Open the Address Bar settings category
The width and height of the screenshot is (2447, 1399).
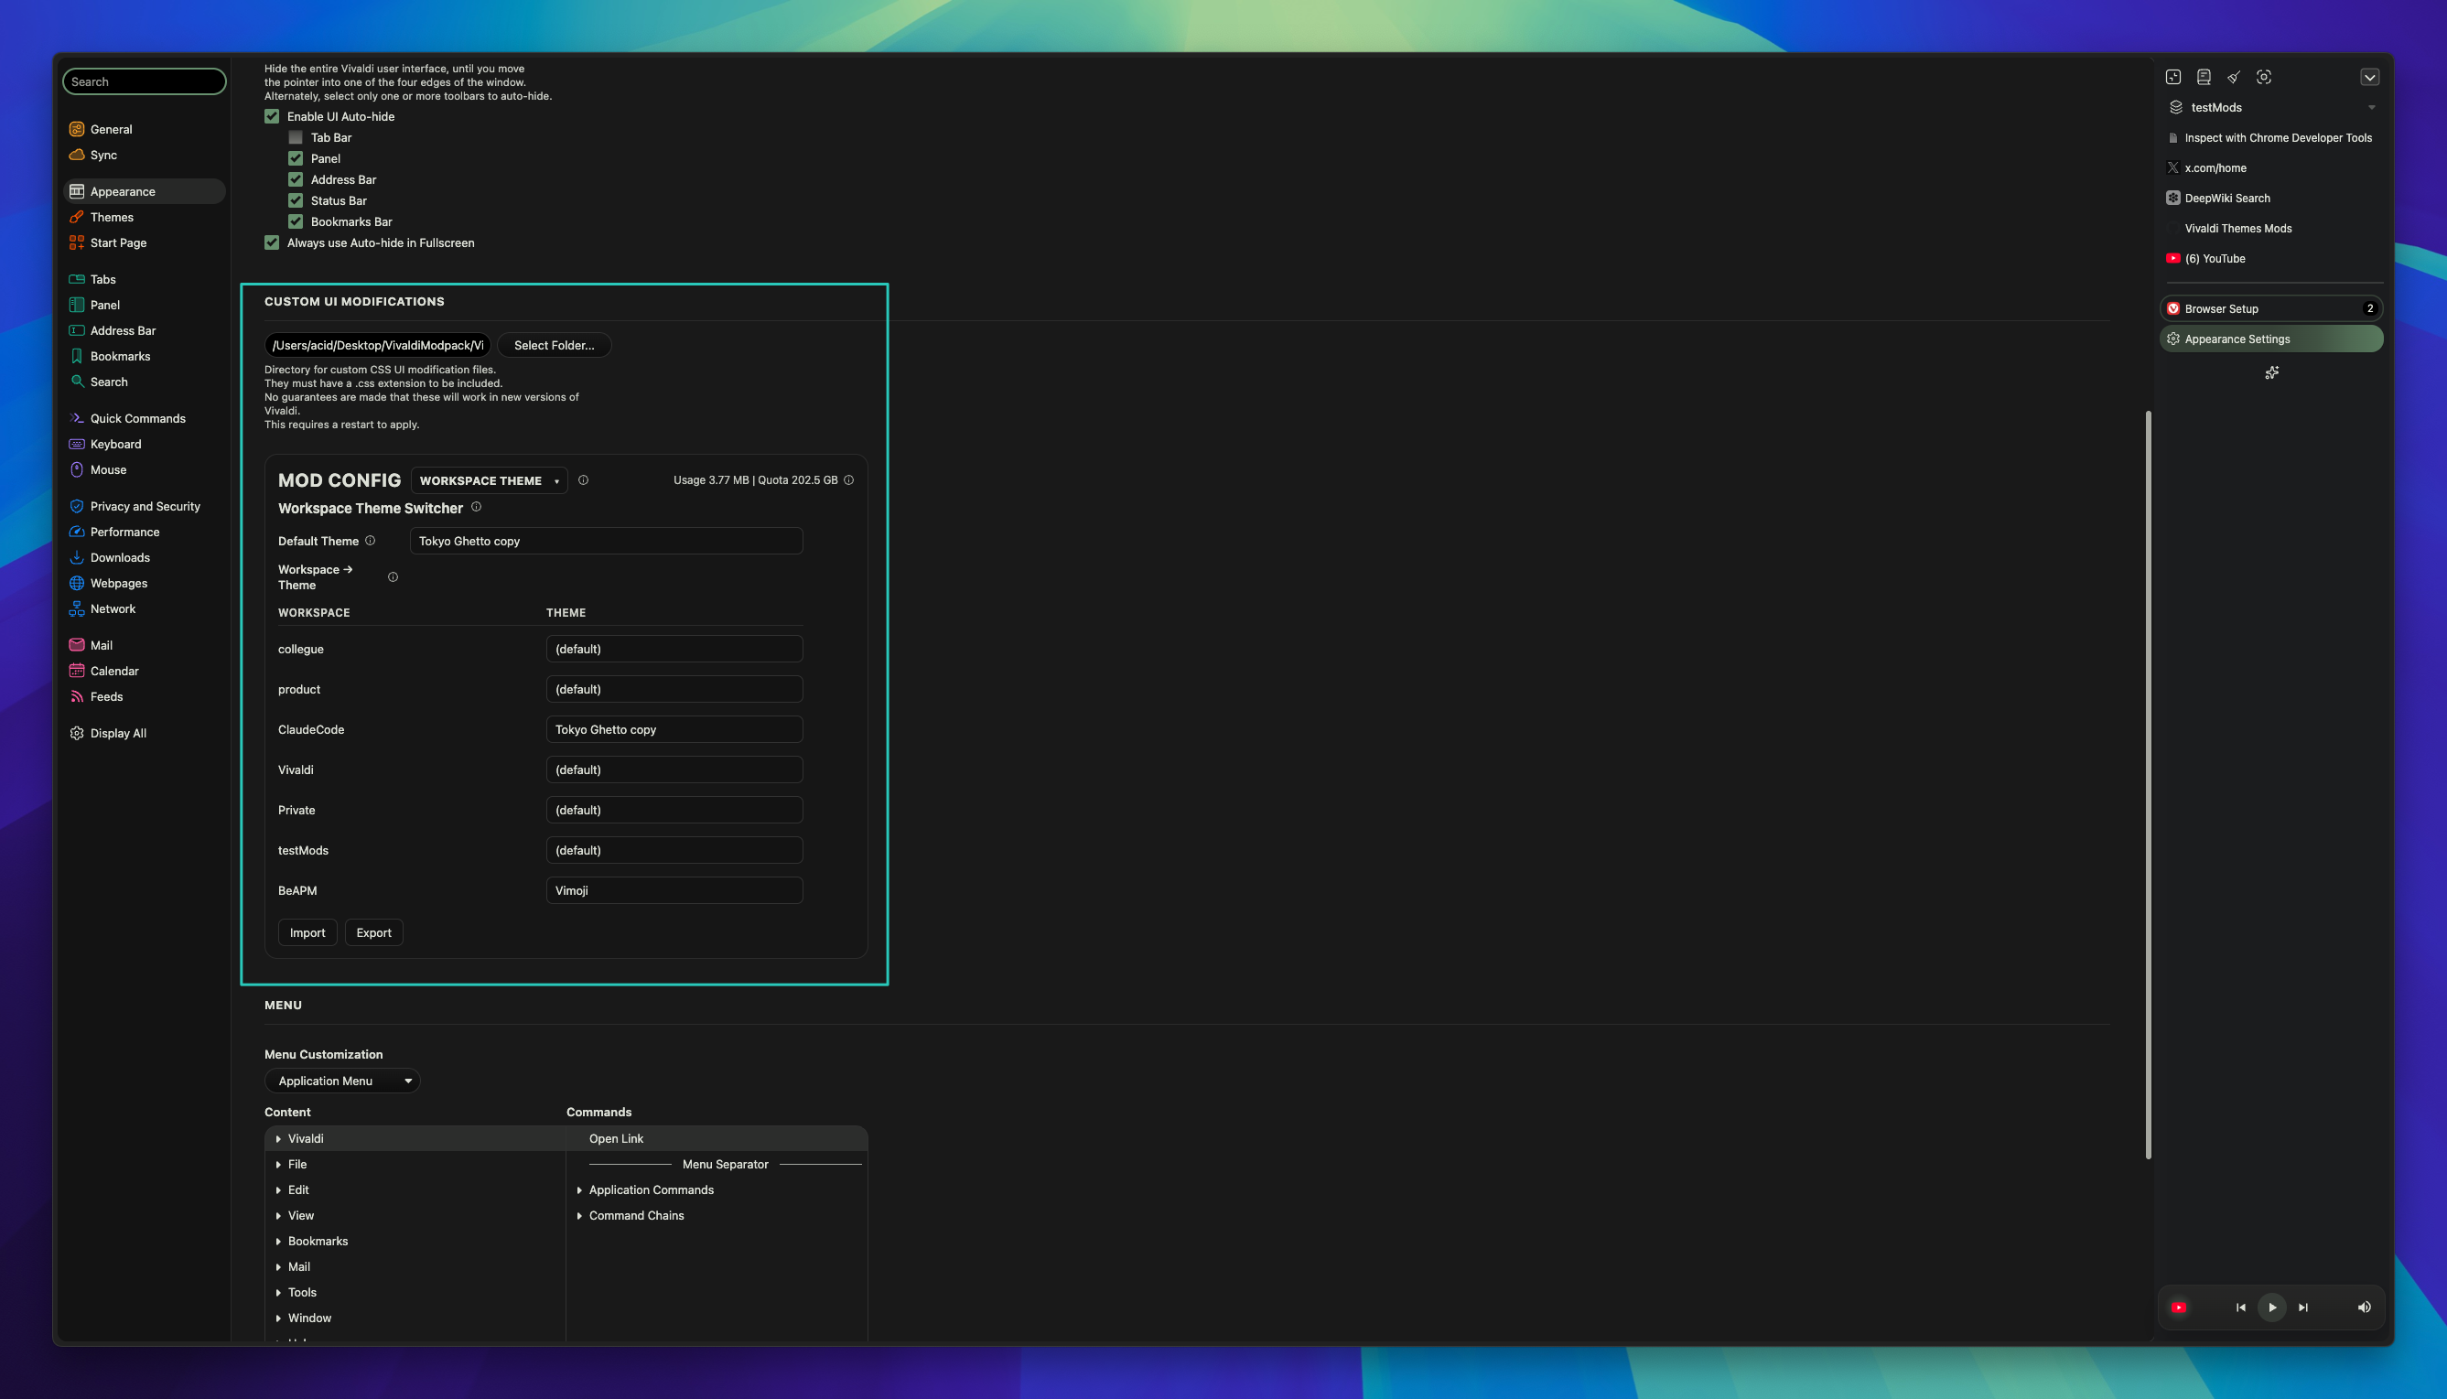point(144,330)
